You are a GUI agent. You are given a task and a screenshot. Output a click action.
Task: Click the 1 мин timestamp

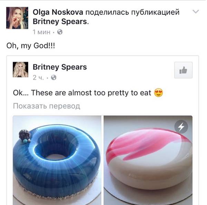click(42, 32)
